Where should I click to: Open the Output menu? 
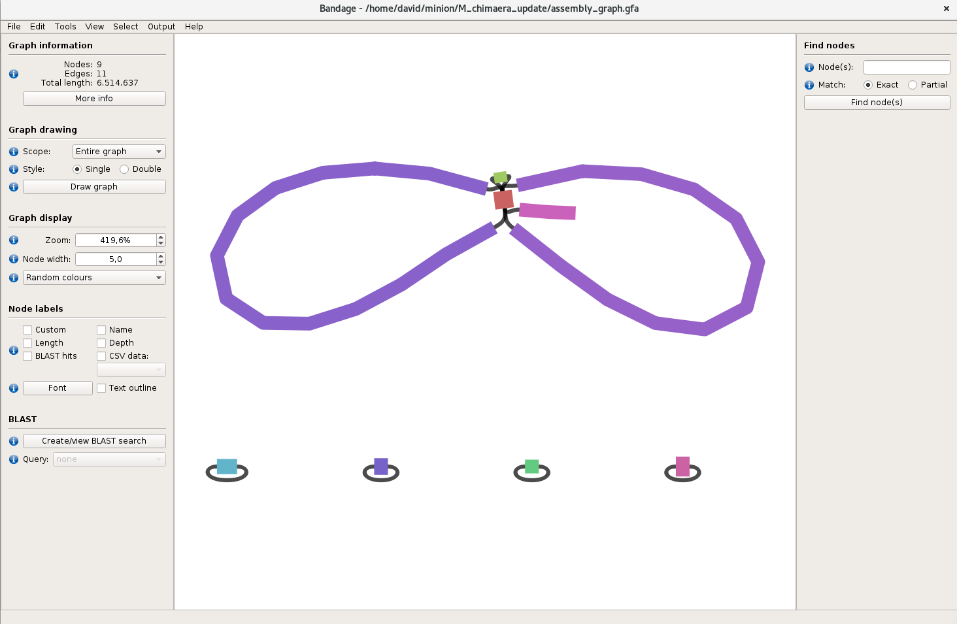pos(161,27)
